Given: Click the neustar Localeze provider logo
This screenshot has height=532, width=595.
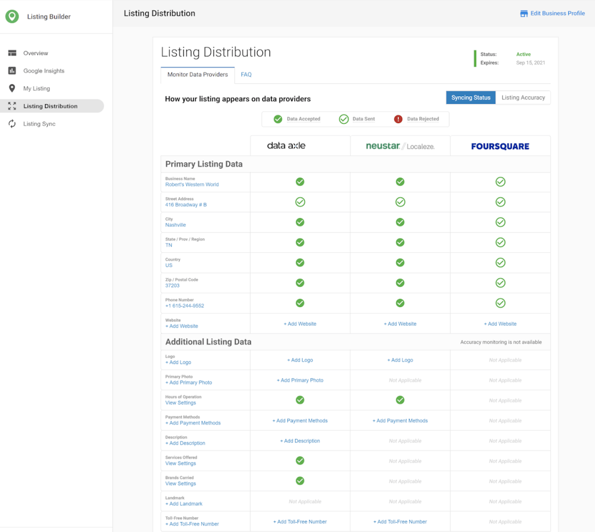Looking at the screenshot, I should point(400,146).
